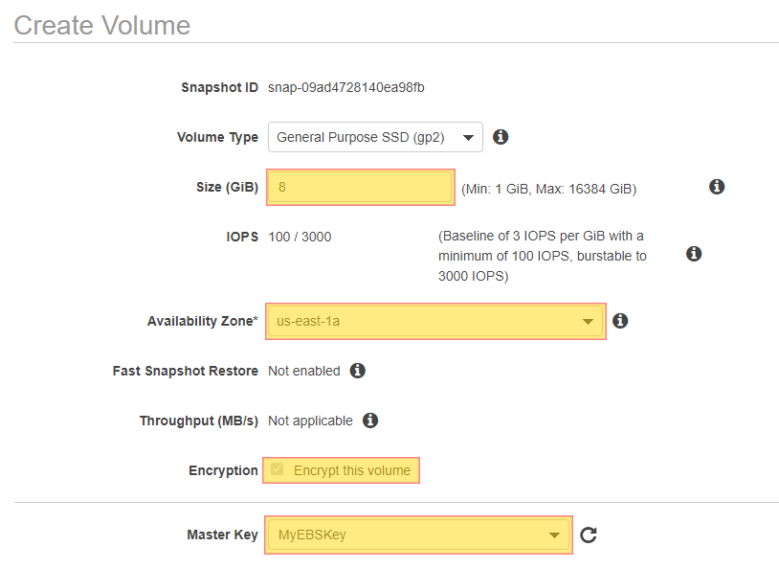Open the Master Key MyEBSKey dropdown
This screenshot has width=779, height=569.
[x=418, y=535]
